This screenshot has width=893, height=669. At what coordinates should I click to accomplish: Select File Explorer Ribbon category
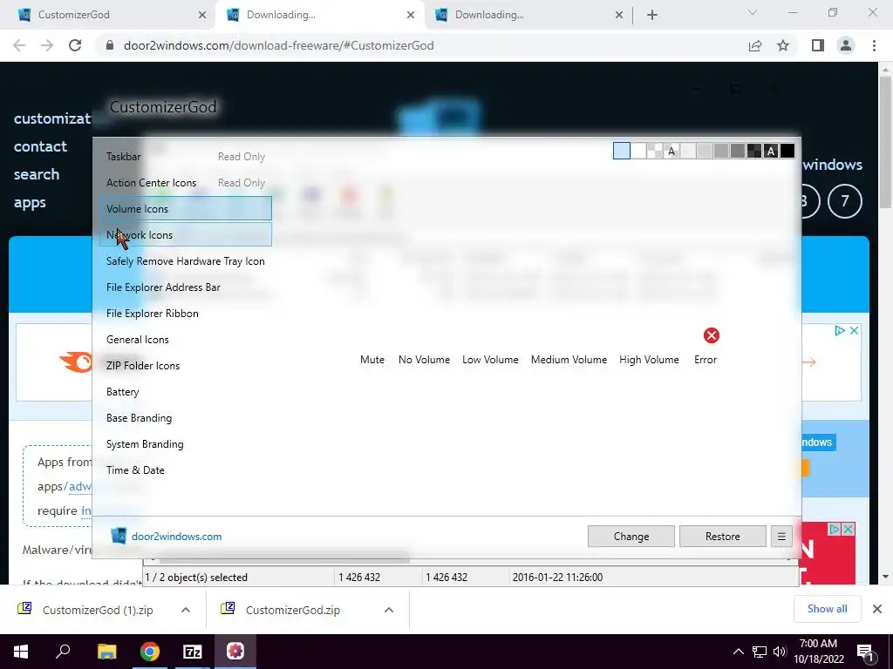click(186, 314)
